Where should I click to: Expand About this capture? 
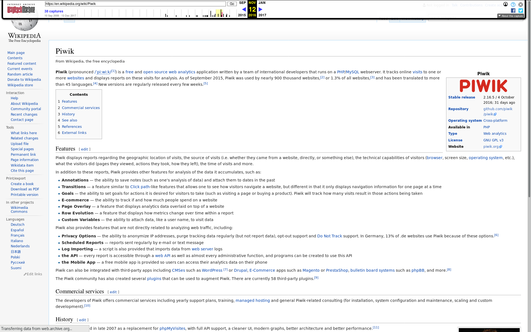(x=511, y=16)
